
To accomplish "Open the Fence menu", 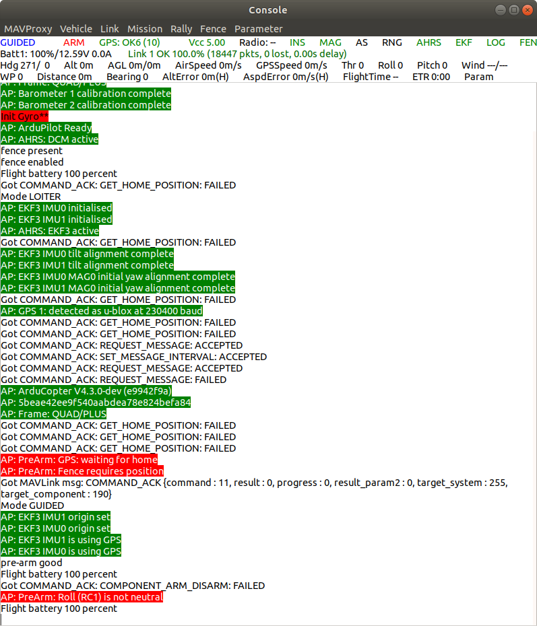I will coord(213,29).
